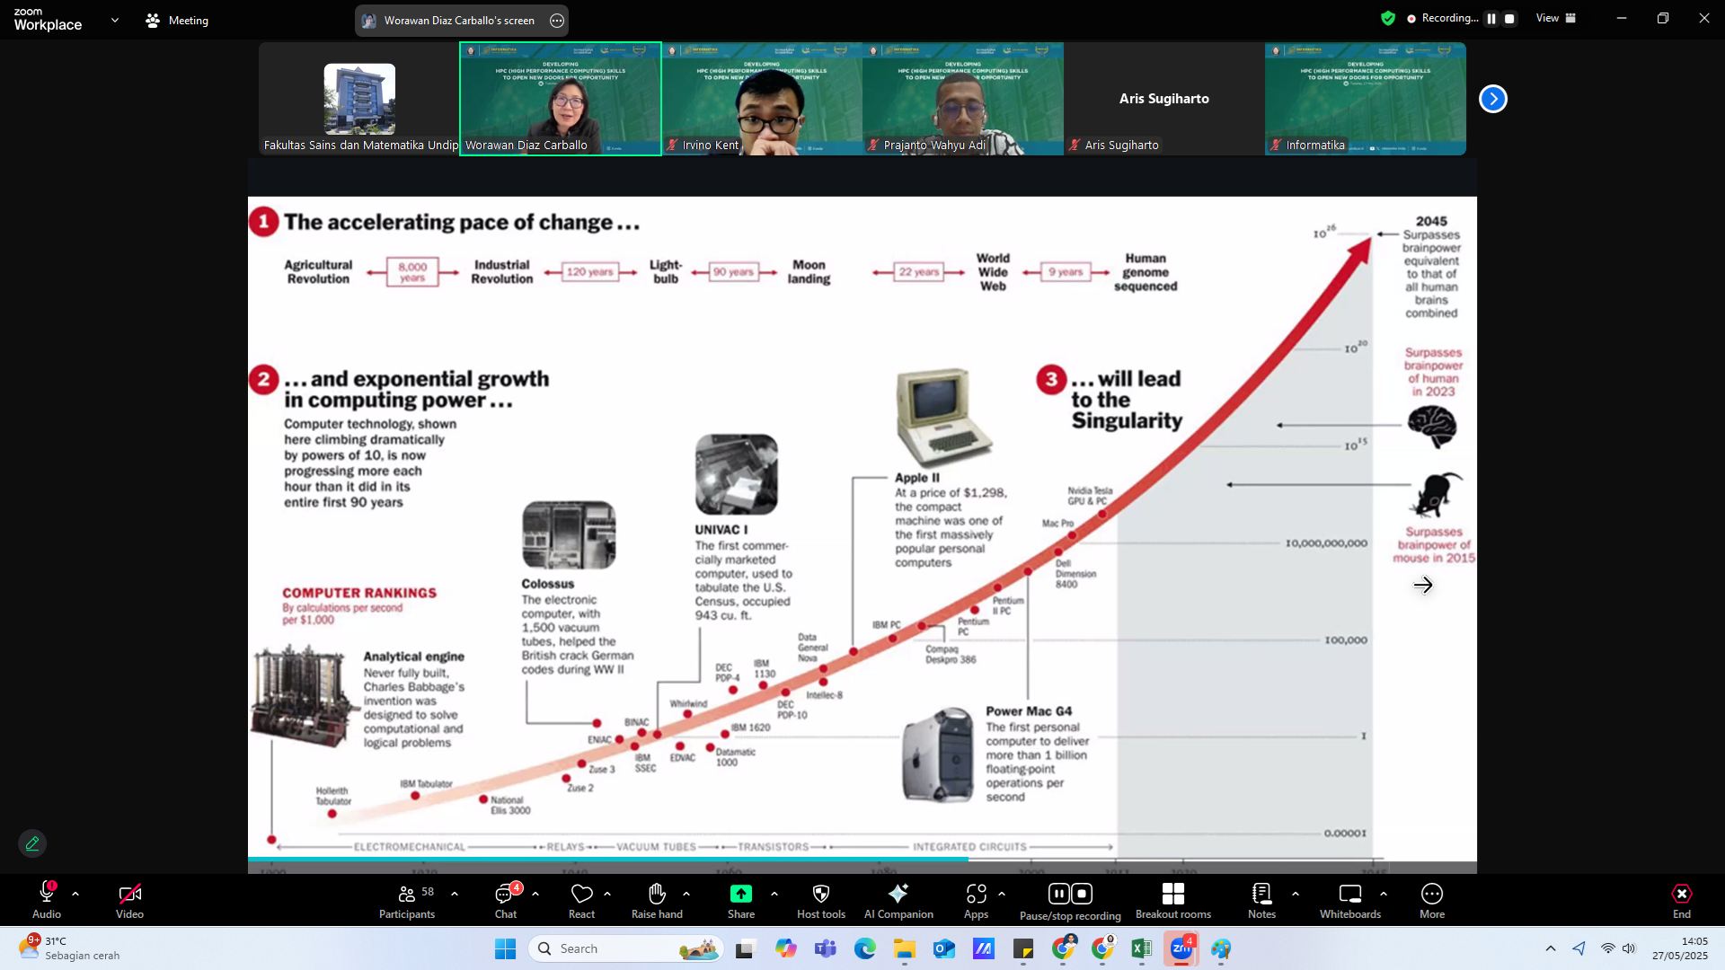Open the React emoji menu
Screen dimensions: 1725x970
pyautogui.click(x=581, y=901)
